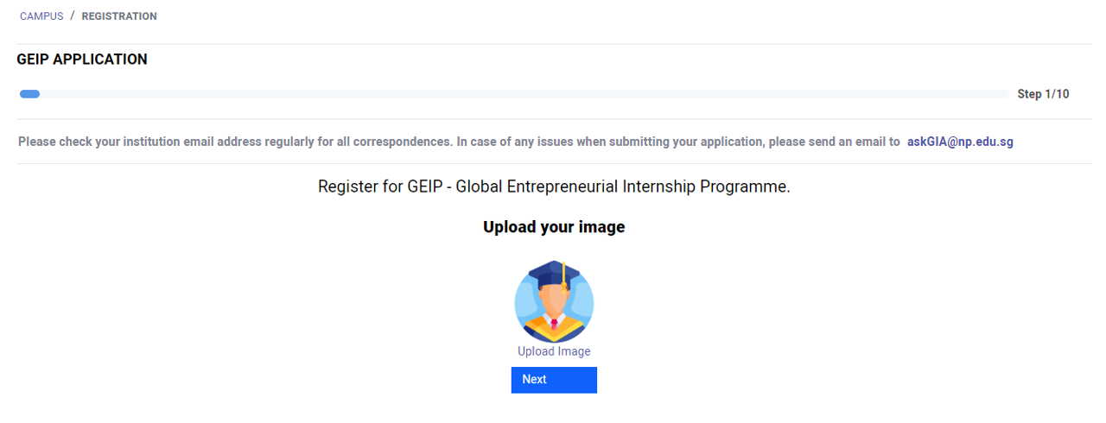Screen dimensions: 1106x423
Task: Click the Step 1/10 indicator
Action: click(1043, 94)
